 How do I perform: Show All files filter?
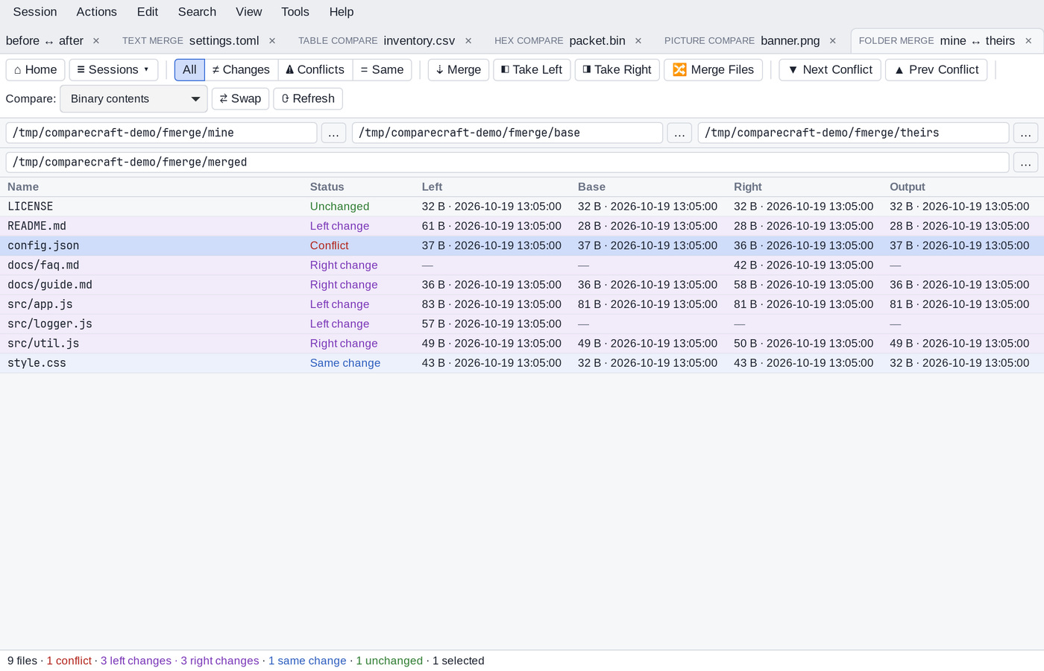point(189,69)
